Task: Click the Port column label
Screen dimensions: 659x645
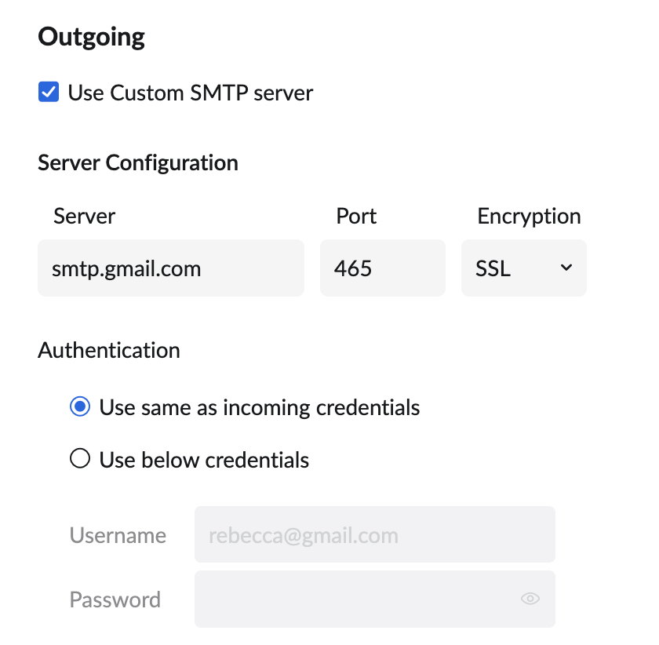Action: click(x=356, y=216)
